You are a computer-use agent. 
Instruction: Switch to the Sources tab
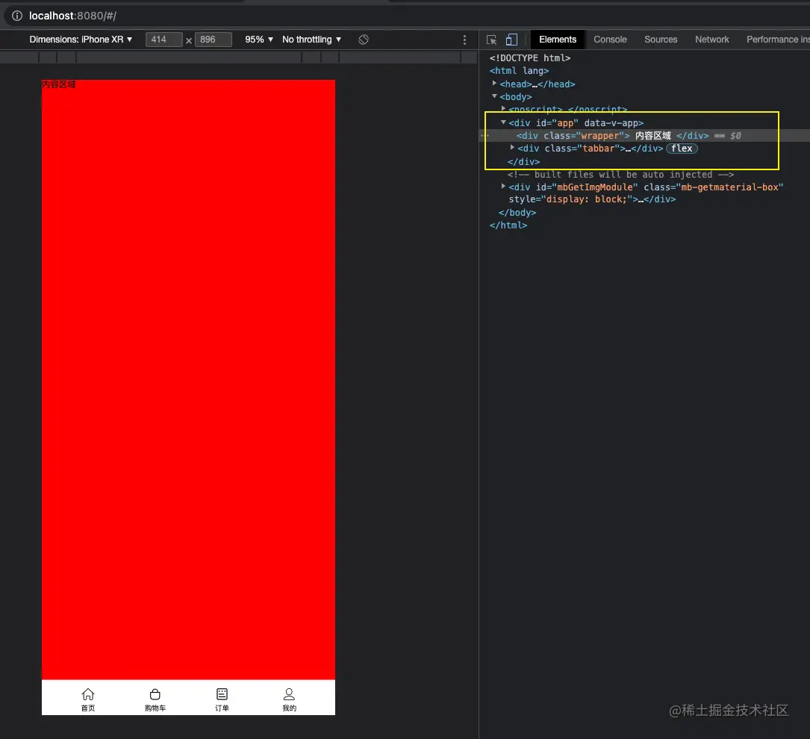661,40
